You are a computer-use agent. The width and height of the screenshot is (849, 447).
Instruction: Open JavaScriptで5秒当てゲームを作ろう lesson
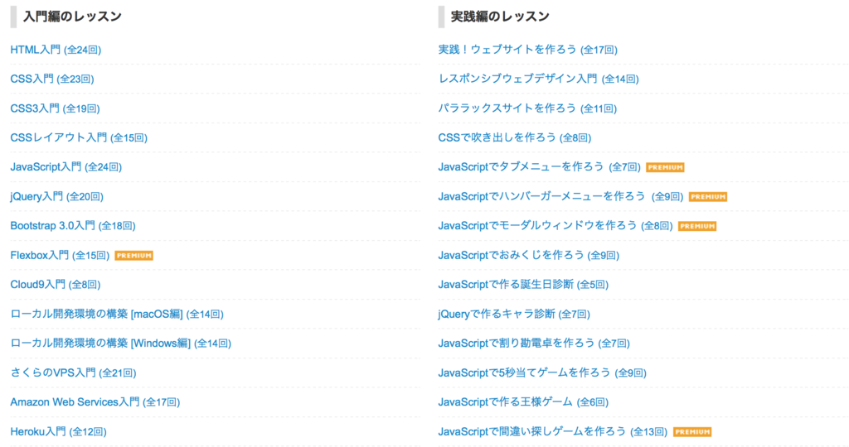542,373
